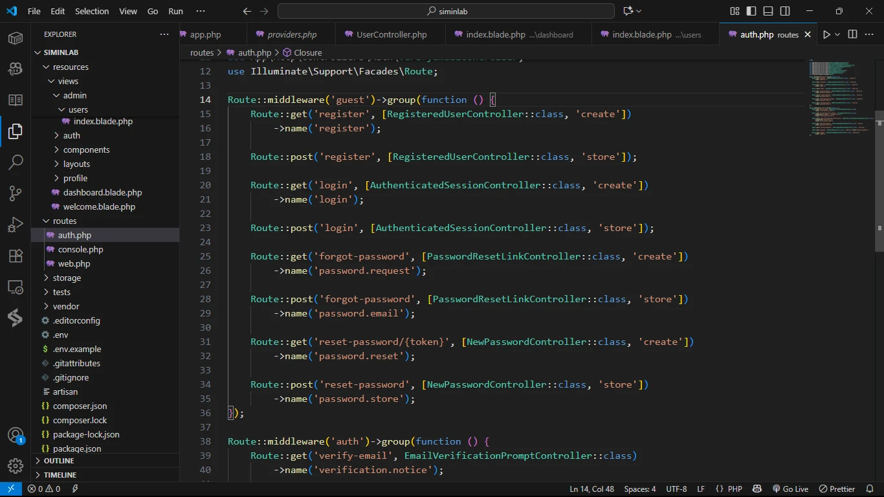The height and width of the screenshot is (497, 884).
Task: Open the Extensions view
Action: (16, 256)
